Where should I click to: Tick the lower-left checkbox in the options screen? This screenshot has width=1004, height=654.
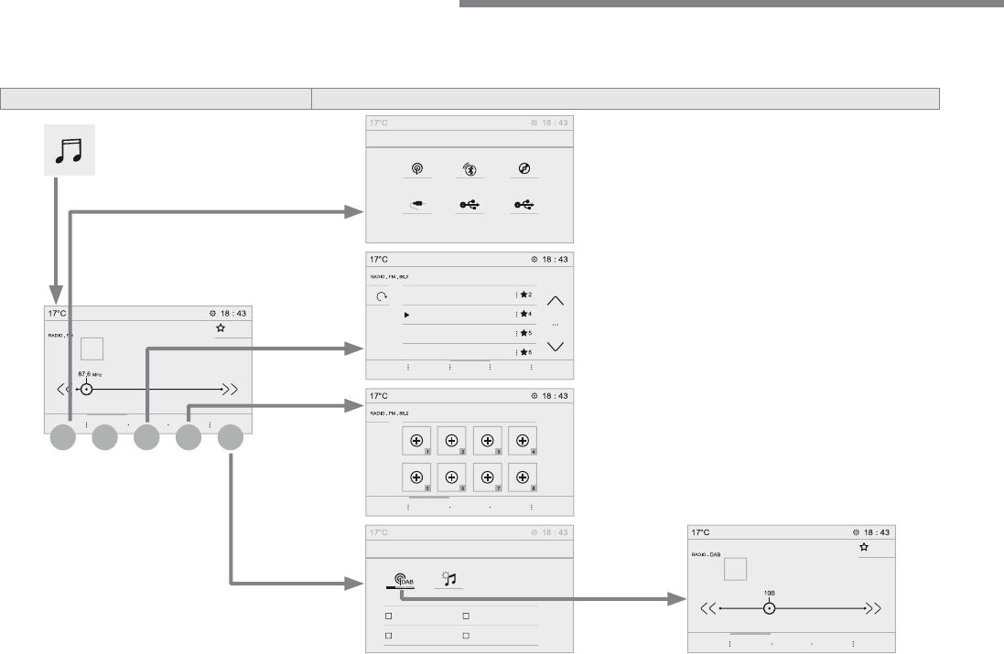point(389,636)
